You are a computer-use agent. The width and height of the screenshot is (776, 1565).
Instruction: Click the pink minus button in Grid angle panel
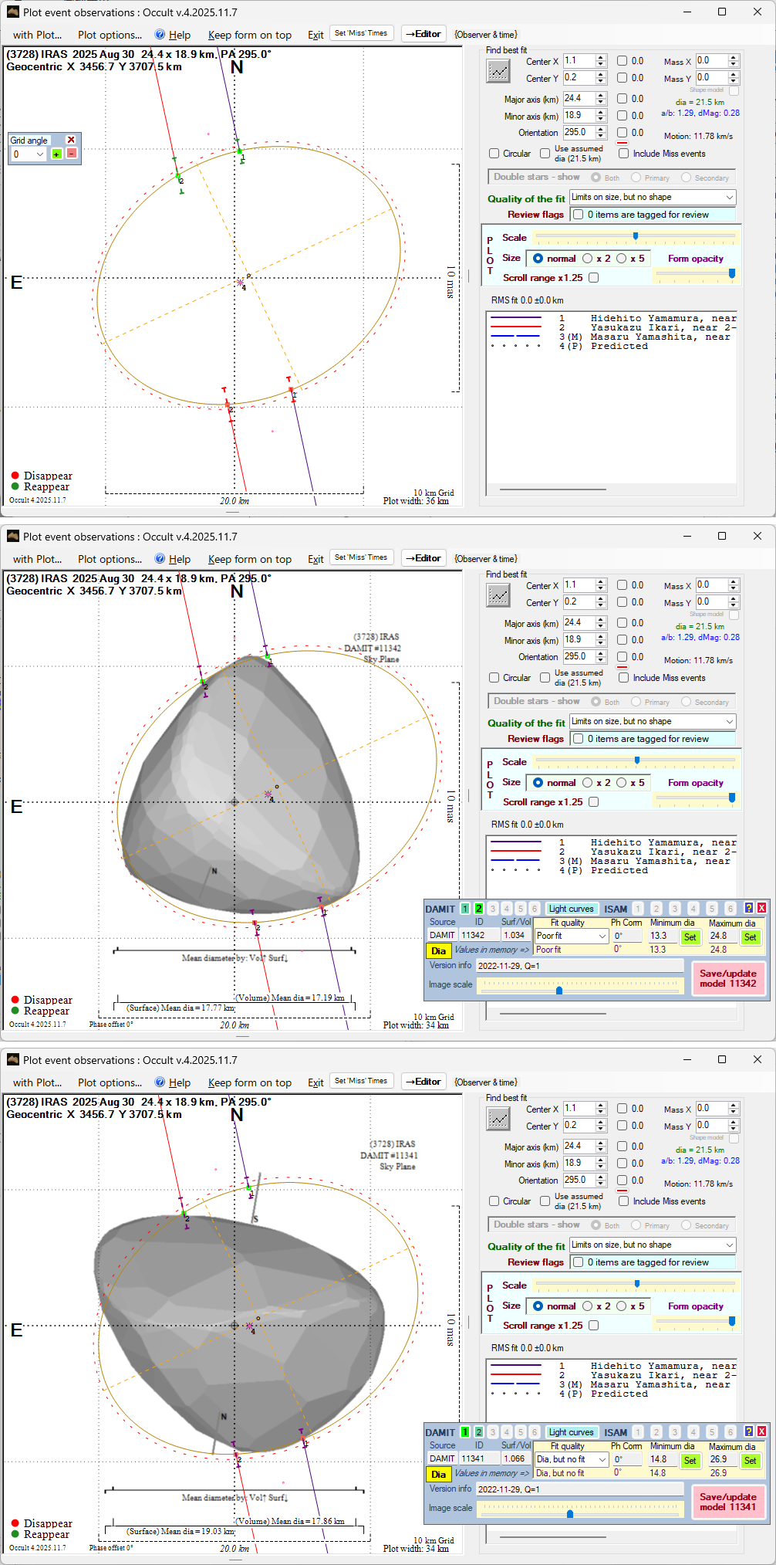(x=71, y=154)
